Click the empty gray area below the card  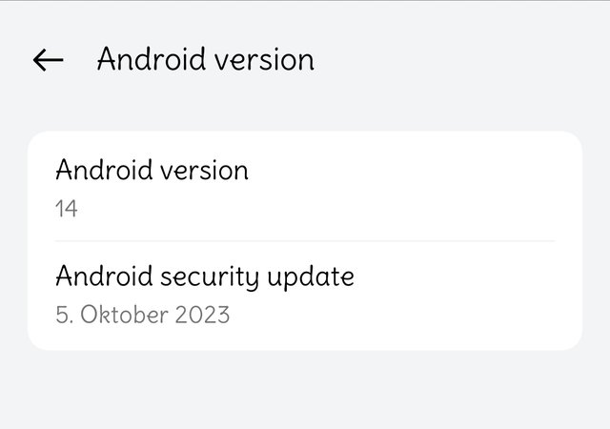305,389
